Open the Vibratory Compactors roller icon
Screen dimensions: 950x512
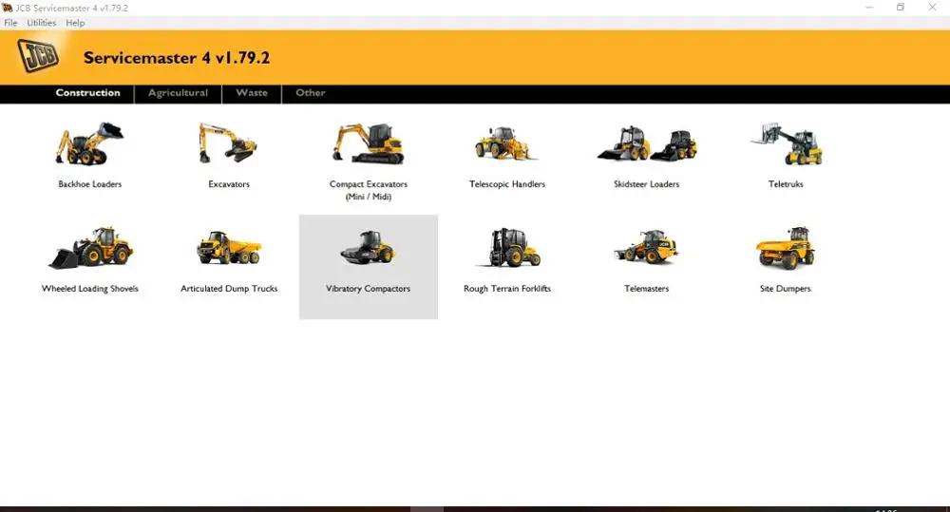[x=368, y=248]
